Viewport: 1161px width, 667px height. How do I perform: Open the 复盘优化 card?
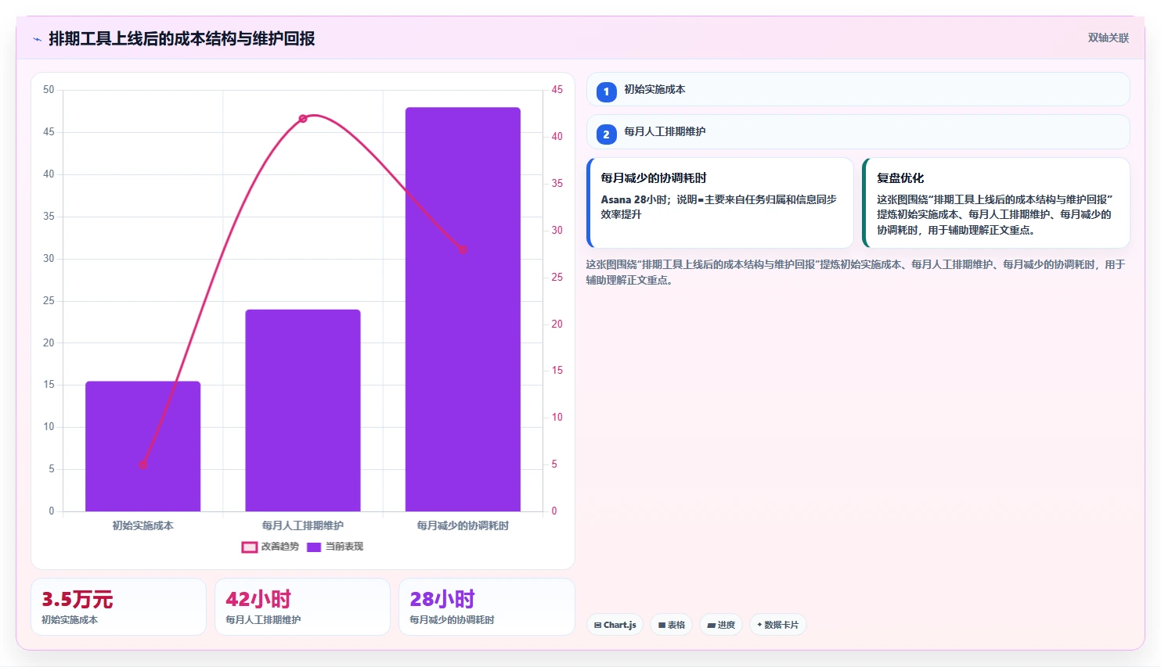click(996, 203)
